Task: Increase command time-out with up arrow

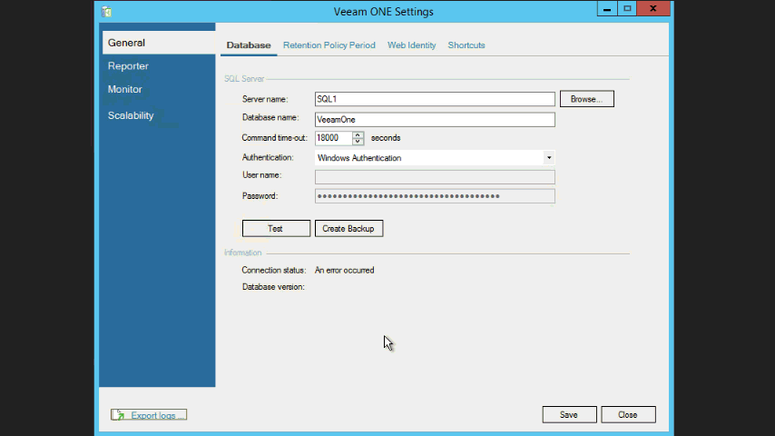Action: pos(358,134)
